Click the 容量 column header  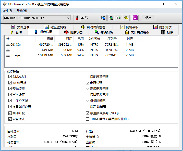[x=45, y=39]
